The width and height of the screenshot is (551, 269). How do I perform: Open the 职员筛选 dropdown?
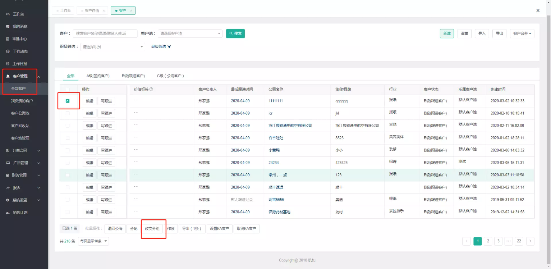(x=113, y=47)
